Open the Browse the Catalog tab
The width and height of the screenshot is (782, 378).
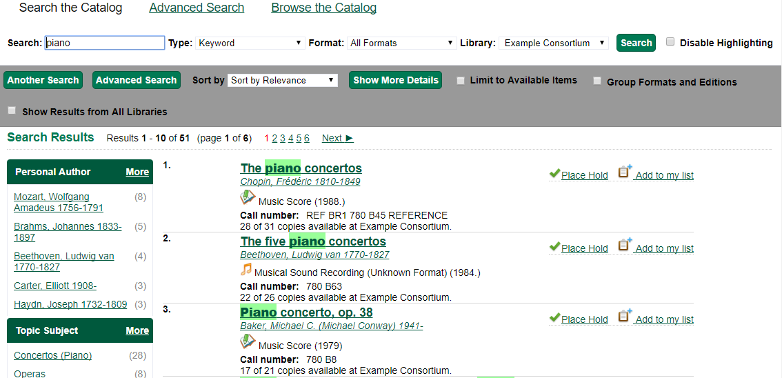(323, 8)
